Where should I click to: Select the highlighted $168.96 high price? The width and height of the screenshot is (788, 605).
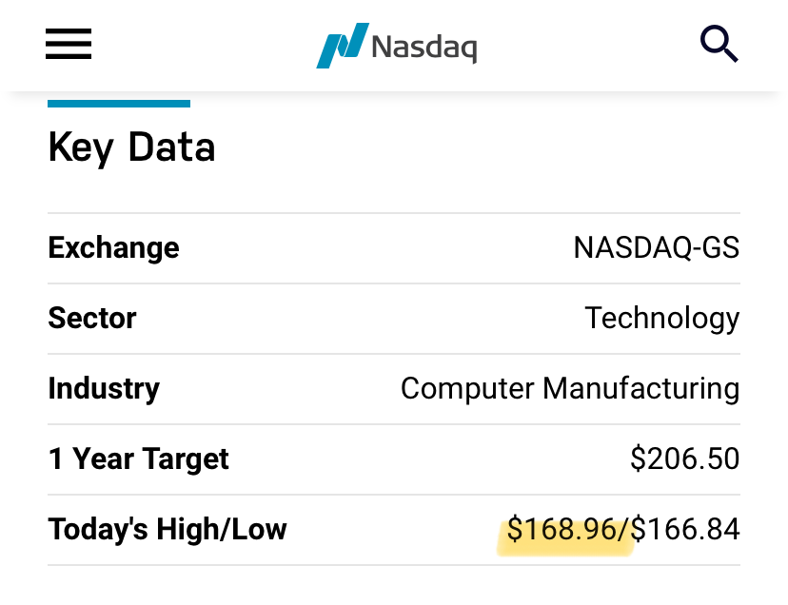tap(561, 530)
